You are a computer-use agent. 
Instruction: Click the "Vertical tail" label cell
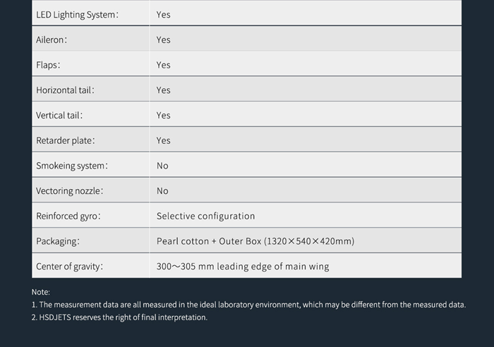click(x=59, y=116)
